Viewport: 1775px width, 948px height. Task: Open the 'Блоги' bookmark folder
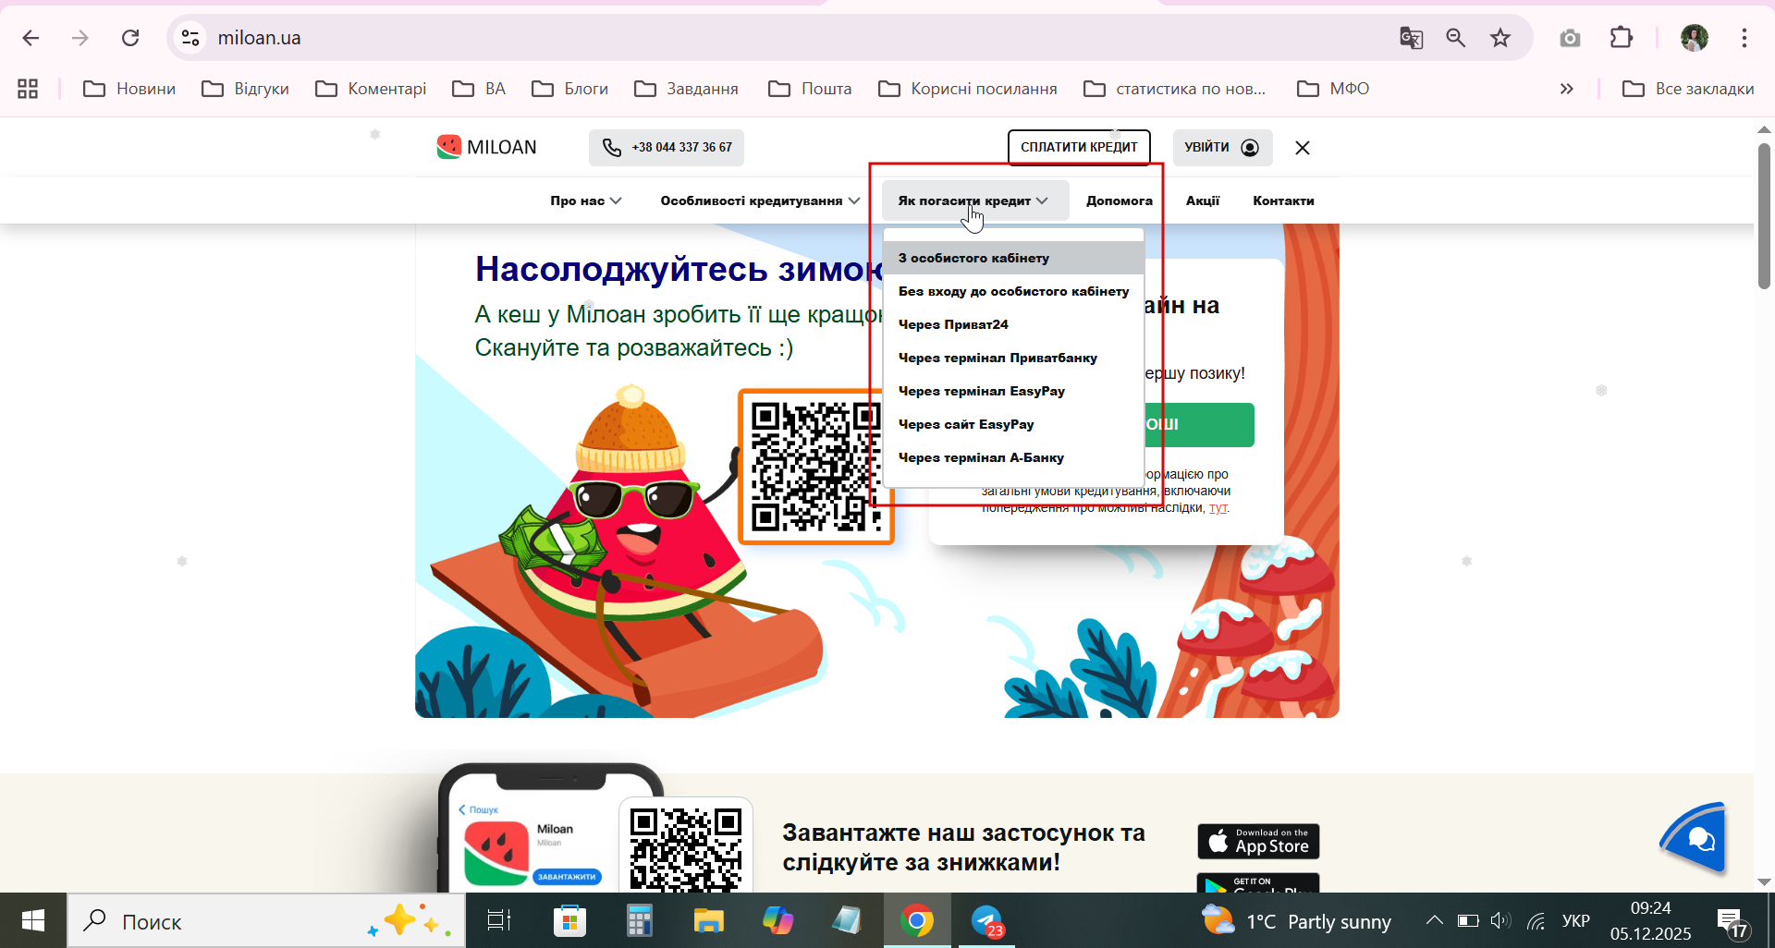click(570, 89)
